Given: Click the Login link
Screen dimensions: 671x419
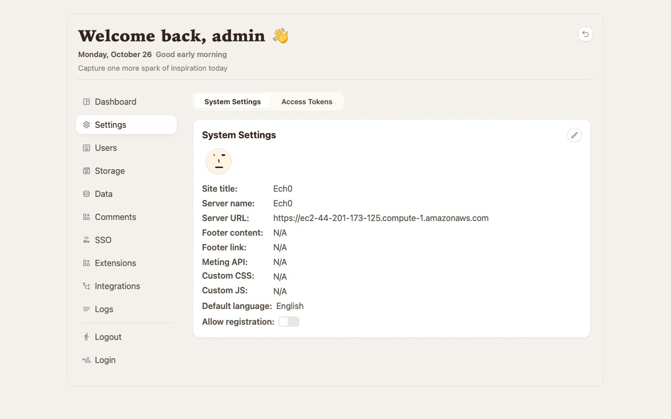Looking at the screenshot, I should pos(126,360).
